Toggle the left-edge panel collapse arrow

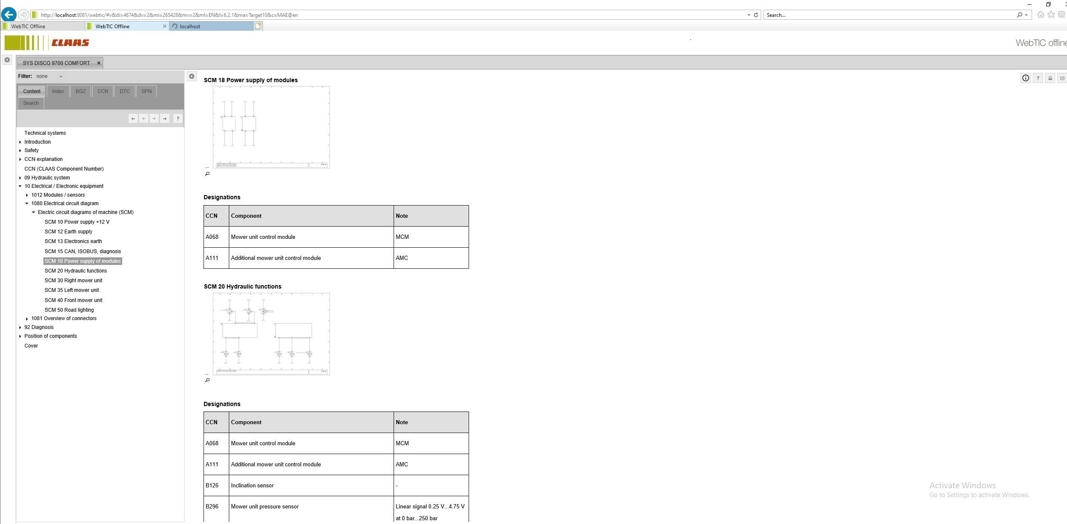tap(7, 59)
